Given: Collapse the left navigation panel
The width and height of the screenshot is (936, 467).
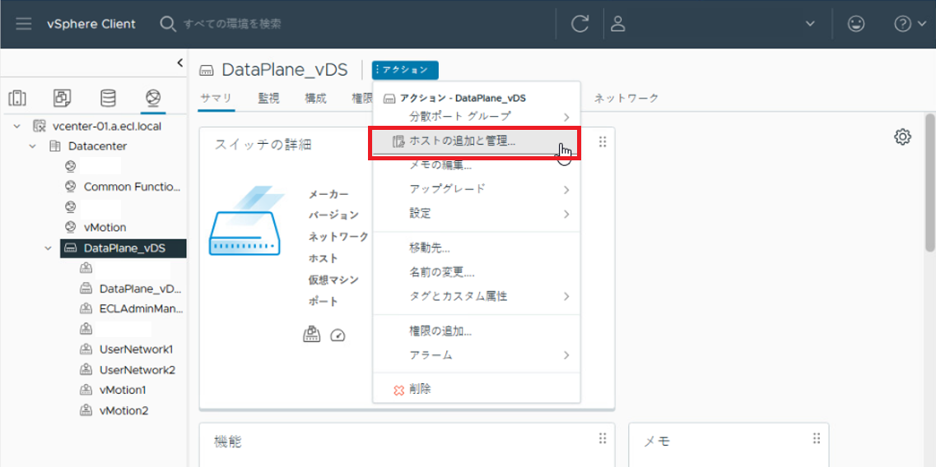Looking at the screenshot, I should [x=179, y=62].
